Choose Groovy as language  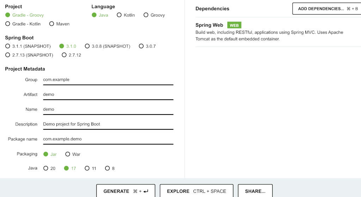tap(154, 15)
